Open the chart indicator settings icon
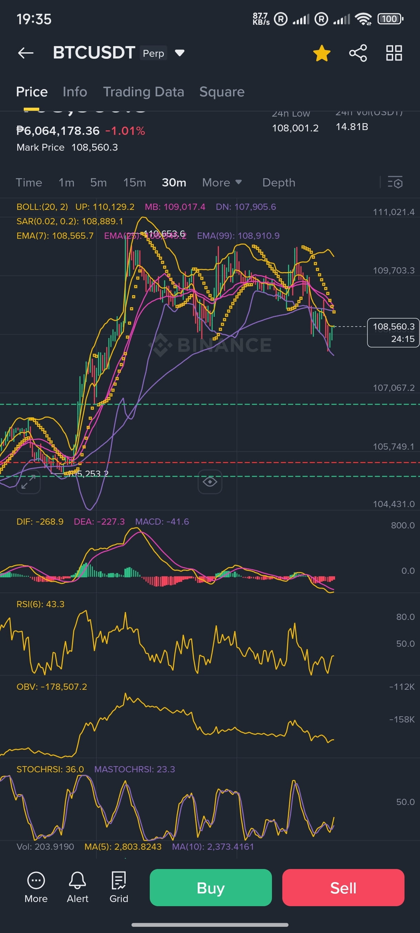This screenshot has width=420, height=933. (x=395, y=182)
